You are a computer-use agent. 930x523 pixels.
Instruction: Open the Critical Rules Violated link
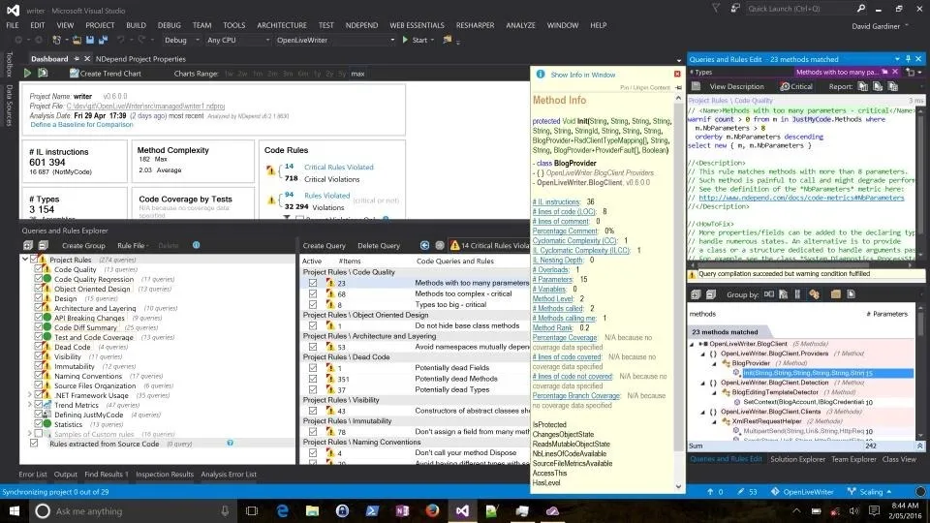[x=338, y=167]
